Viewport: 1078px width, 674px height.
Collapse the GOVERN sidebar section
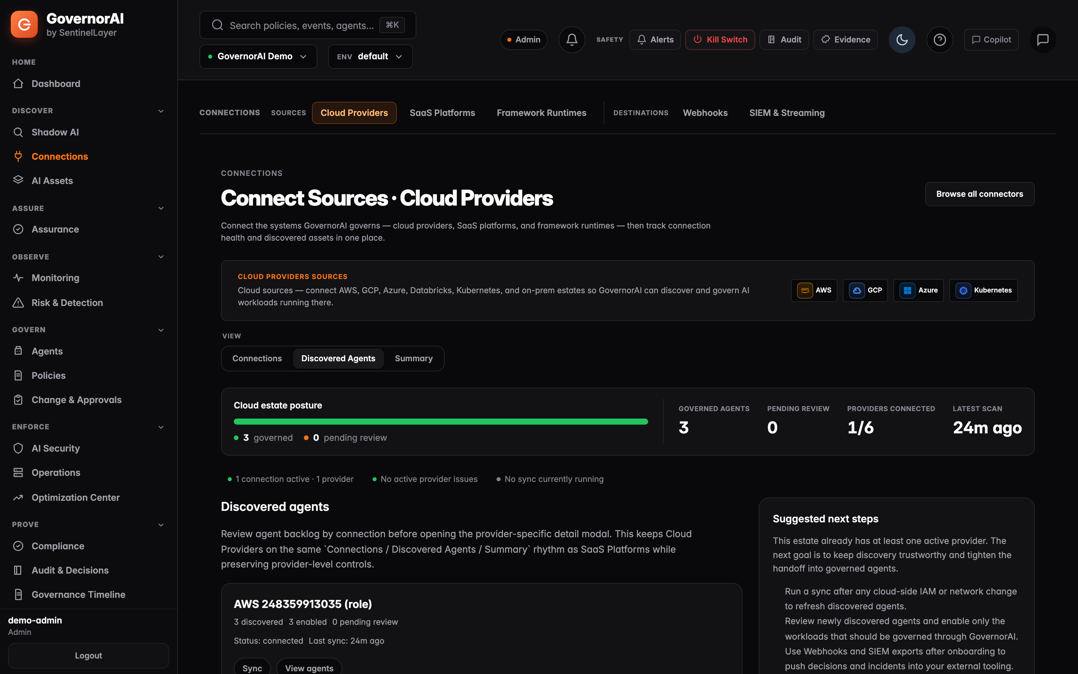[x=161, y=330]
